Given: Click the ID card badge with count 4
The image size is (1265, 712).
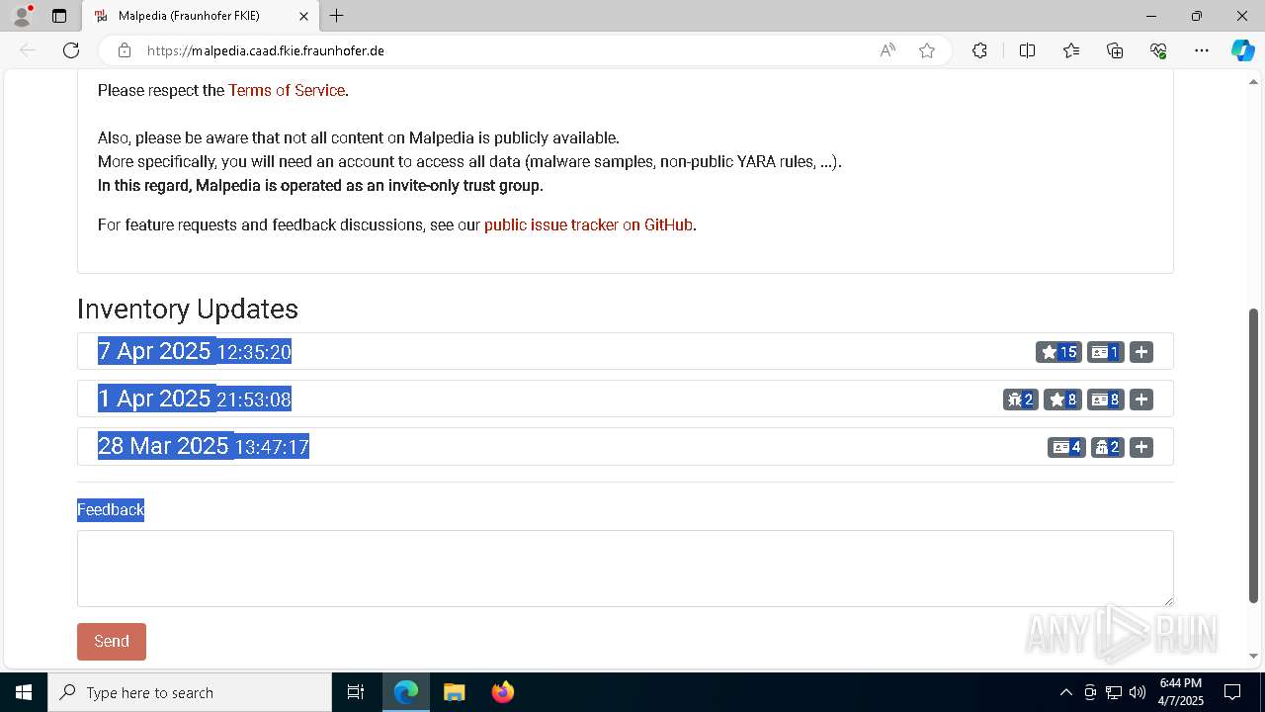Looking at the screenshot, I should [1066, 447].
